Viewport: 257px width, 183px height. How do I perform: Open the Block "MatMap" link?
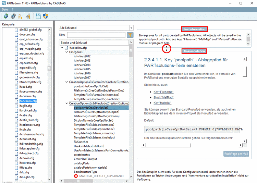[x=163, y=97]
